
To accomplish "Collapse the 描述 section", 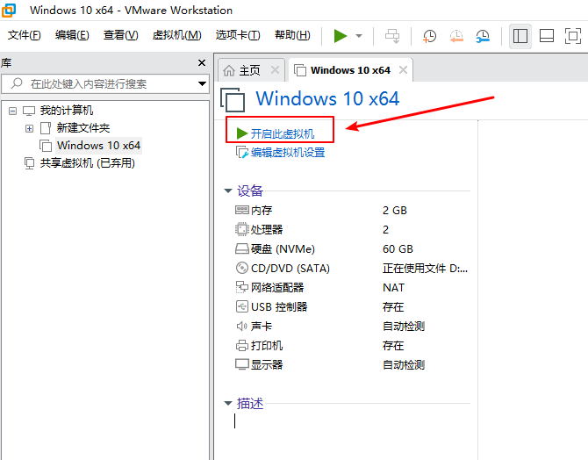I will pos(228,404).
